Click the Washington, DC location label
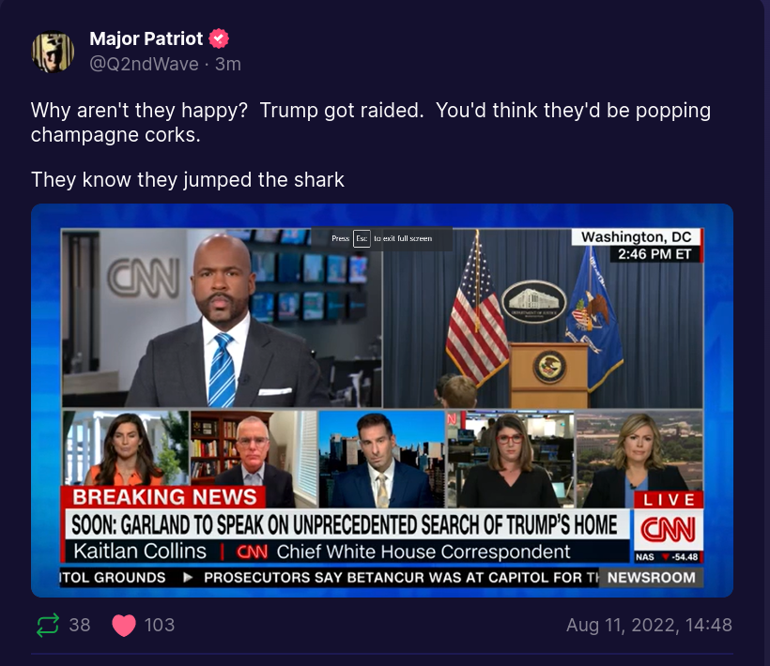Screen dimensions: 770x666 tap(636, 237)
